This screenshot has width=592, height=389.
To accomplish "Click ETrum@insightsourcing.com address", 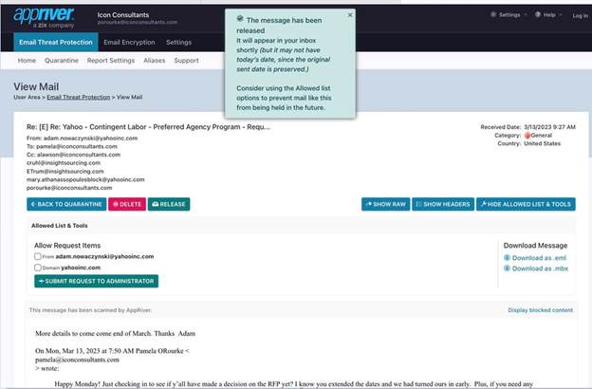I will click(x=65, y=172).
